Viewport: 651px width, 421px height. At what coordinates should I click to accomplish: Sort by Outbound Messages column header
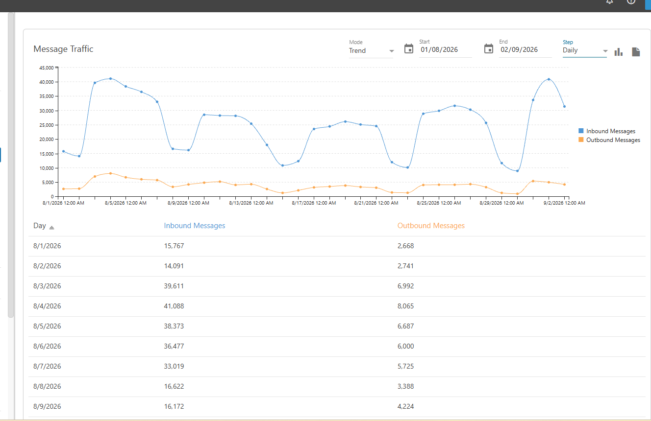[431, 226]
